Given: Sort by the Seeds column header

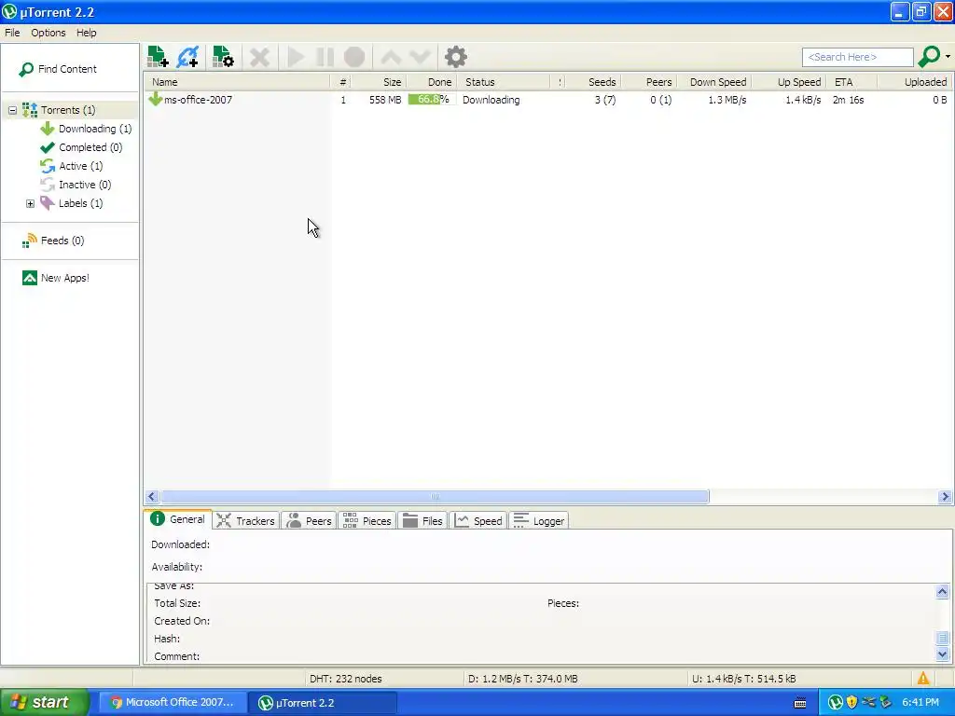Looking at the screenshot, I should (x=594, y=82).
